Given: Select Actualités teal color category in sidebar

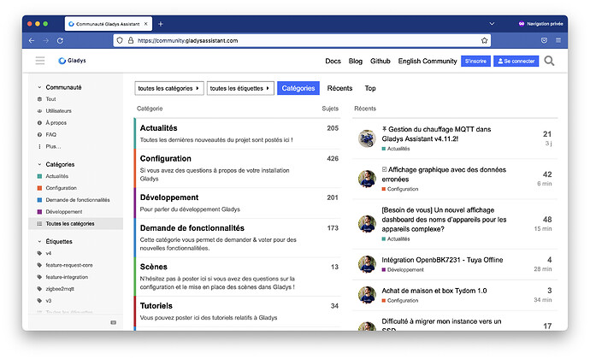Looking at the screenshot, I should 56,176.
